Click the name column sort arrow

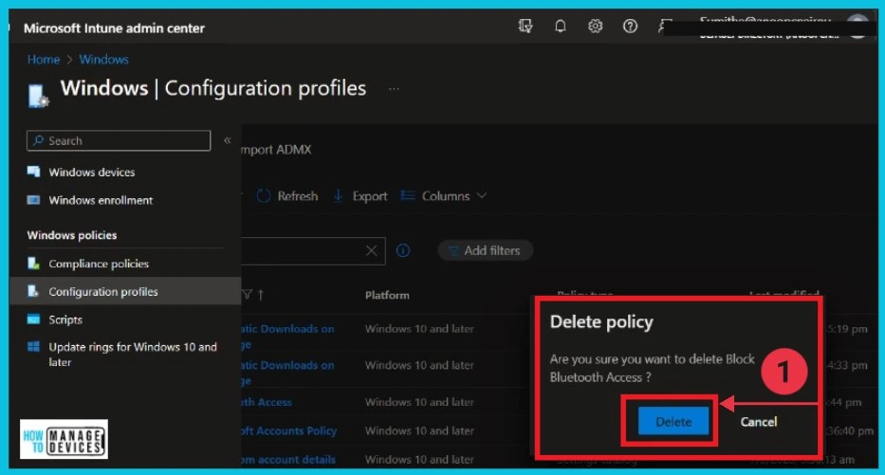pyautogui.click(x=261, y=295)
